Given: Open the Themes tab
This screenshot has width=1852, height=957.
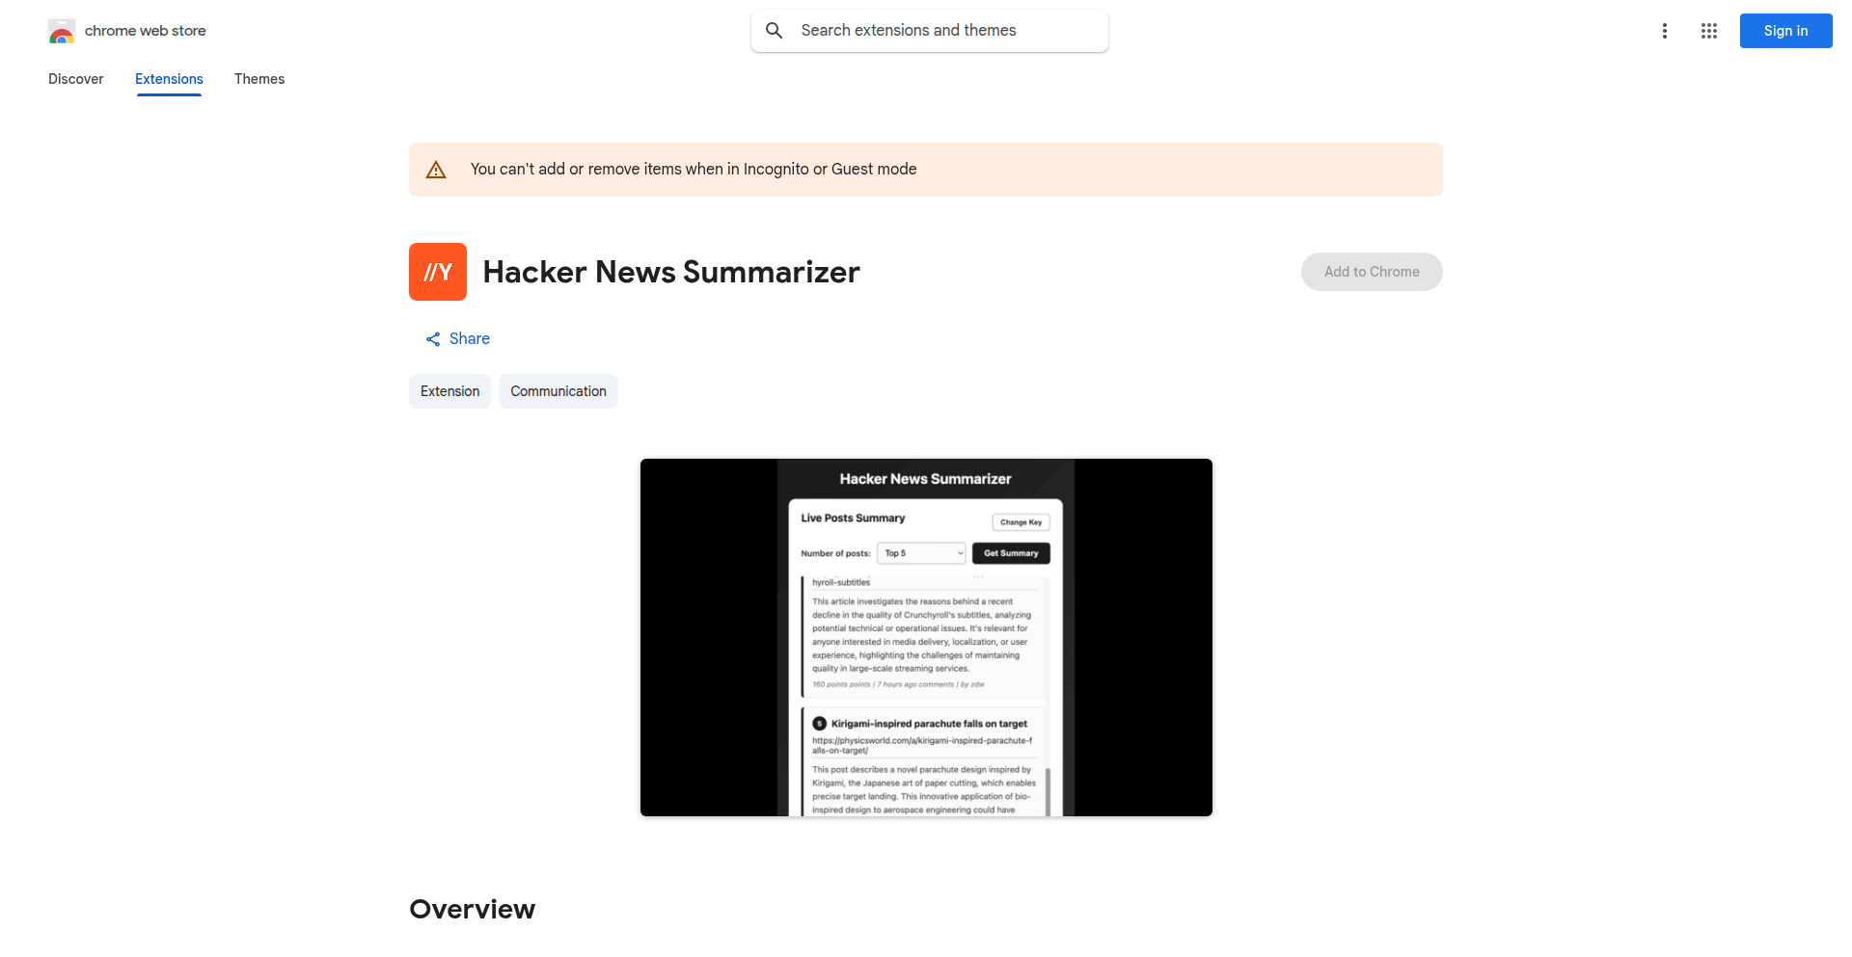Looking at the screenshot, I should point(259,79).
